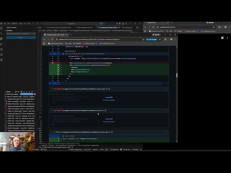This screenshot has height=173, width=231.
Task: Open the Extensions view in activity bar
Action: point(1,49)
